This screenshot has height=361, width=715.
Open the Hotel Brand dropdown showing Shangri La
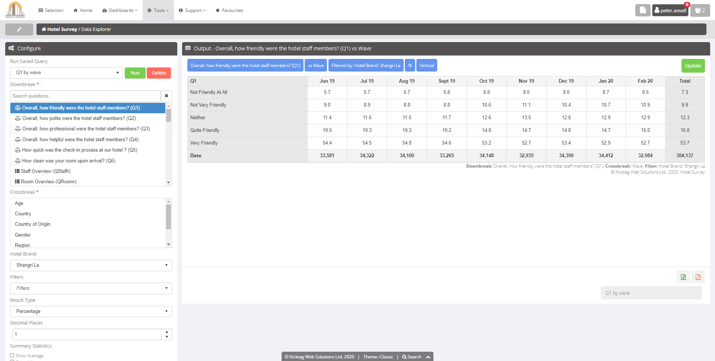coord(90,265)
